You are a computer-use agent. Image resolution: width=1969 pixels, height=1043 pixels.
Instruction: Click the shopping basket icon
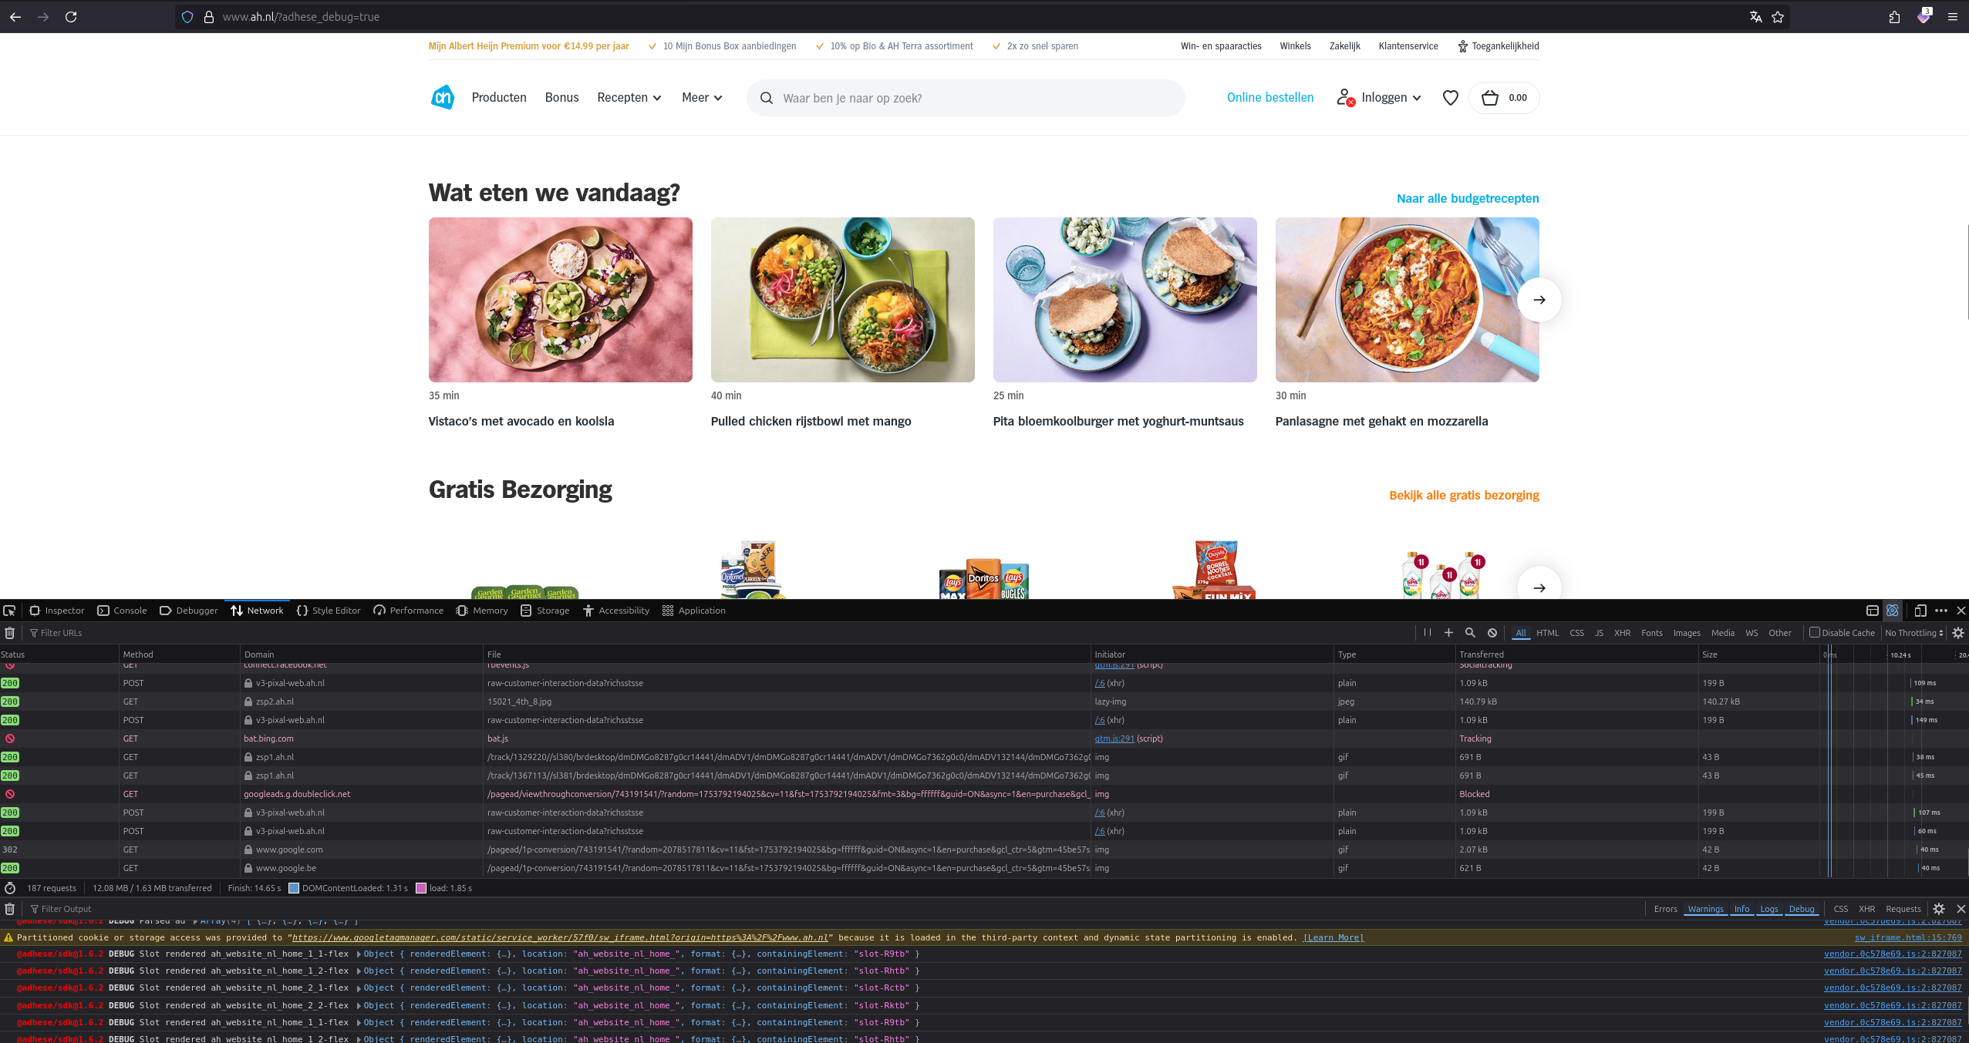tap(1490, 98)
